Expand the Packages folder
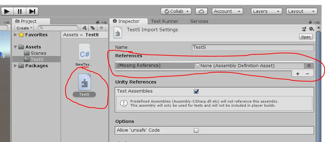325x142 pixels. (16, 66)
